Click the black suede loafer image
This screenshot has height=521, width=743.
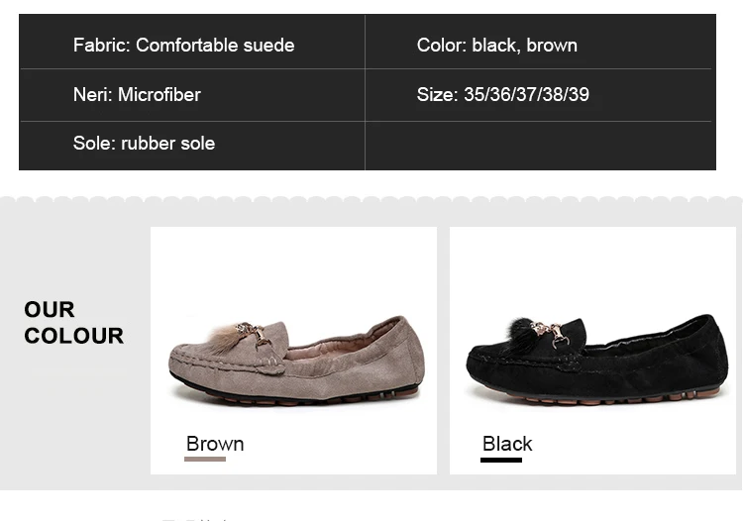point(597,359)
